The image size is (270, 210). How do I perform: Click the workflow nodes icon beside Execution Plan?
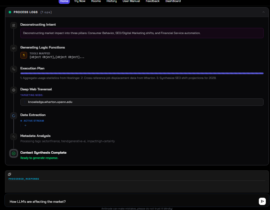[14, 69]
